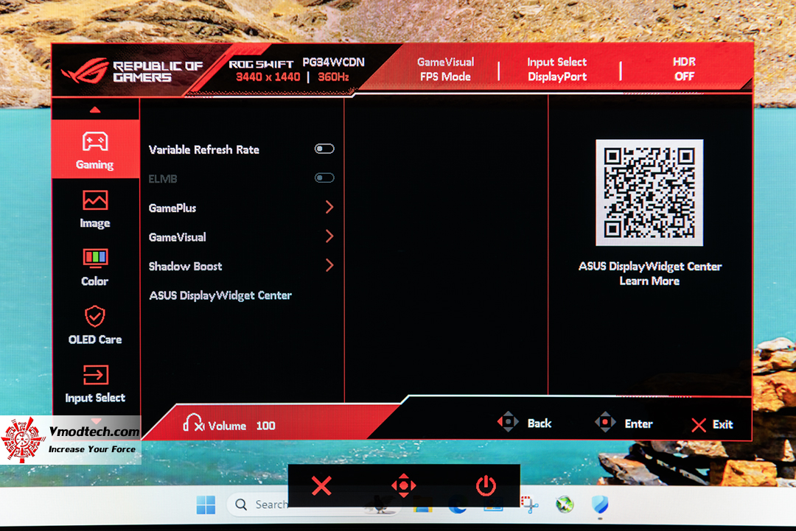The height and width of the screenshot is (531, 796).
Task: Click the HDR OFF status
Action: coord(684,69)
